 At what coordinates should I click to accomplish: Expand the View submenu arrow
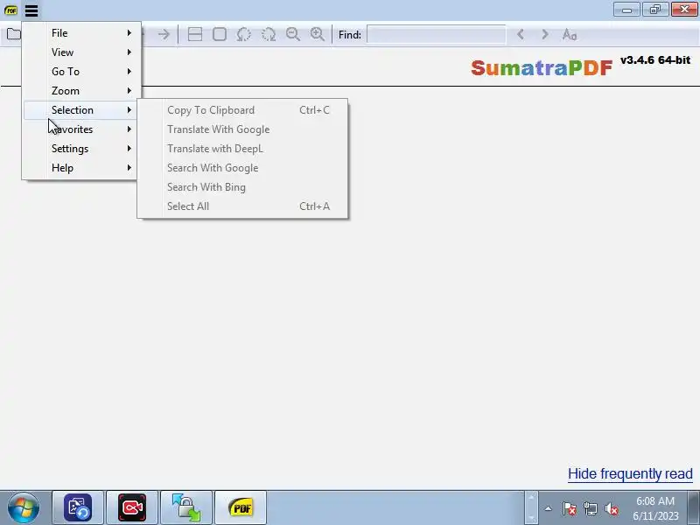[129, 52]
